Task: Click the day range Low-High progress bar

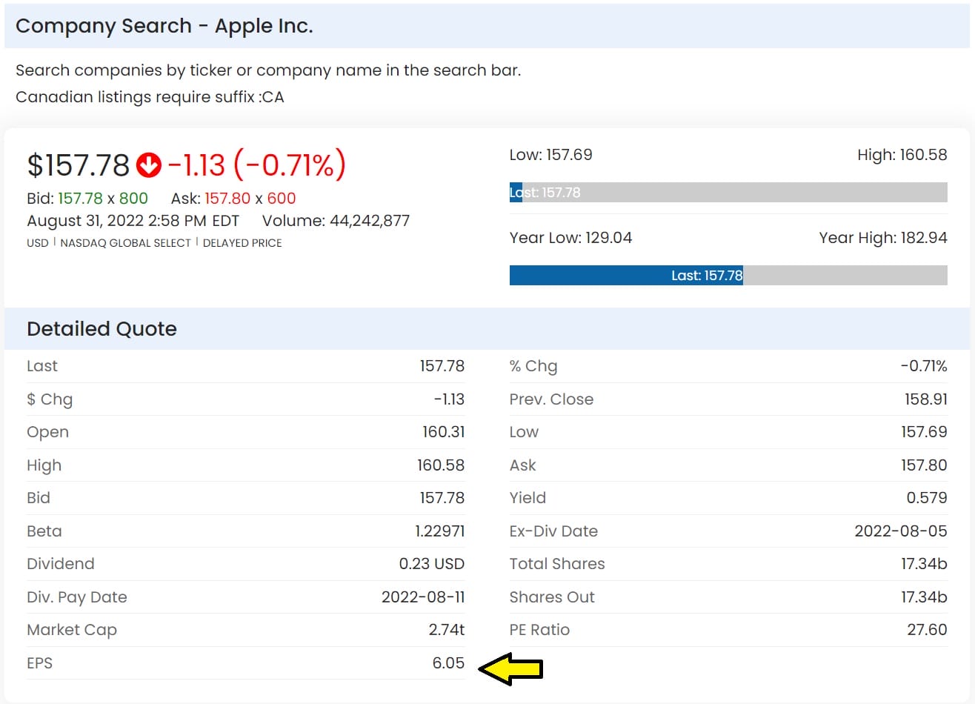Action: (x=728, y=193)
